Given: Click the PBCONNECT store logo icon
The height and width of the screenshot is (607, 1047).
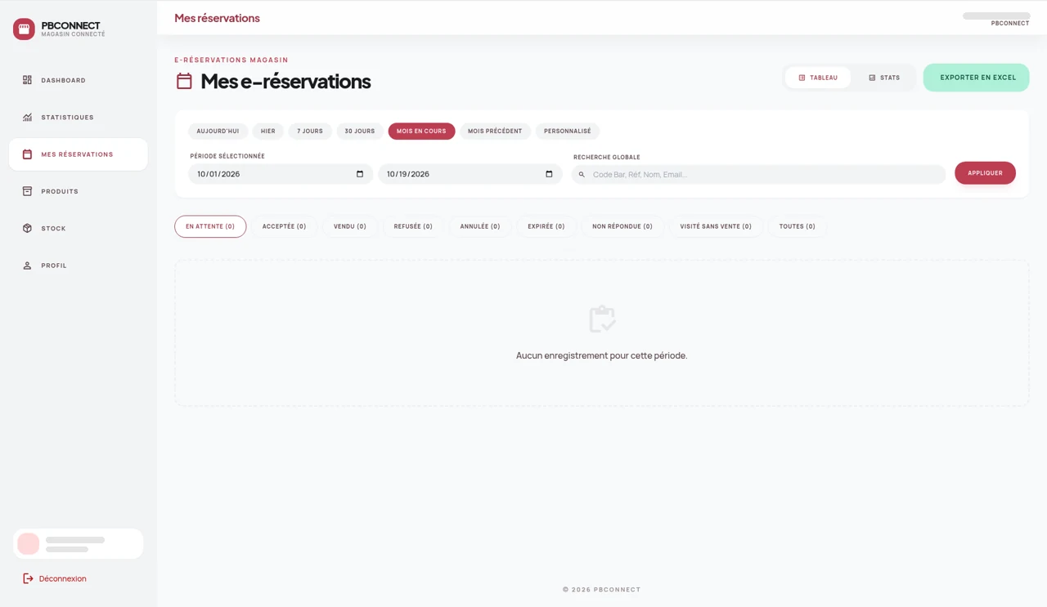Looking at the screenshot, I should 24,29.
